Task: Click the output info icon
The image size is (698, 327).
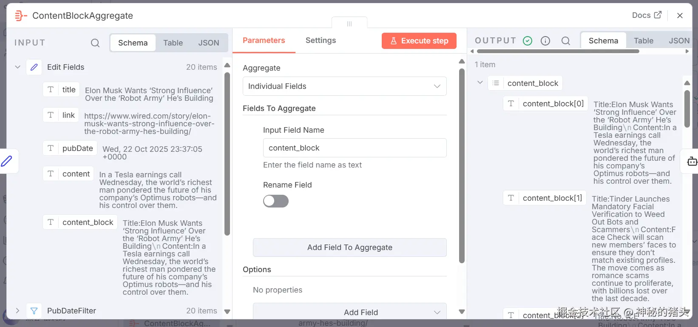Action: point(545,41)
